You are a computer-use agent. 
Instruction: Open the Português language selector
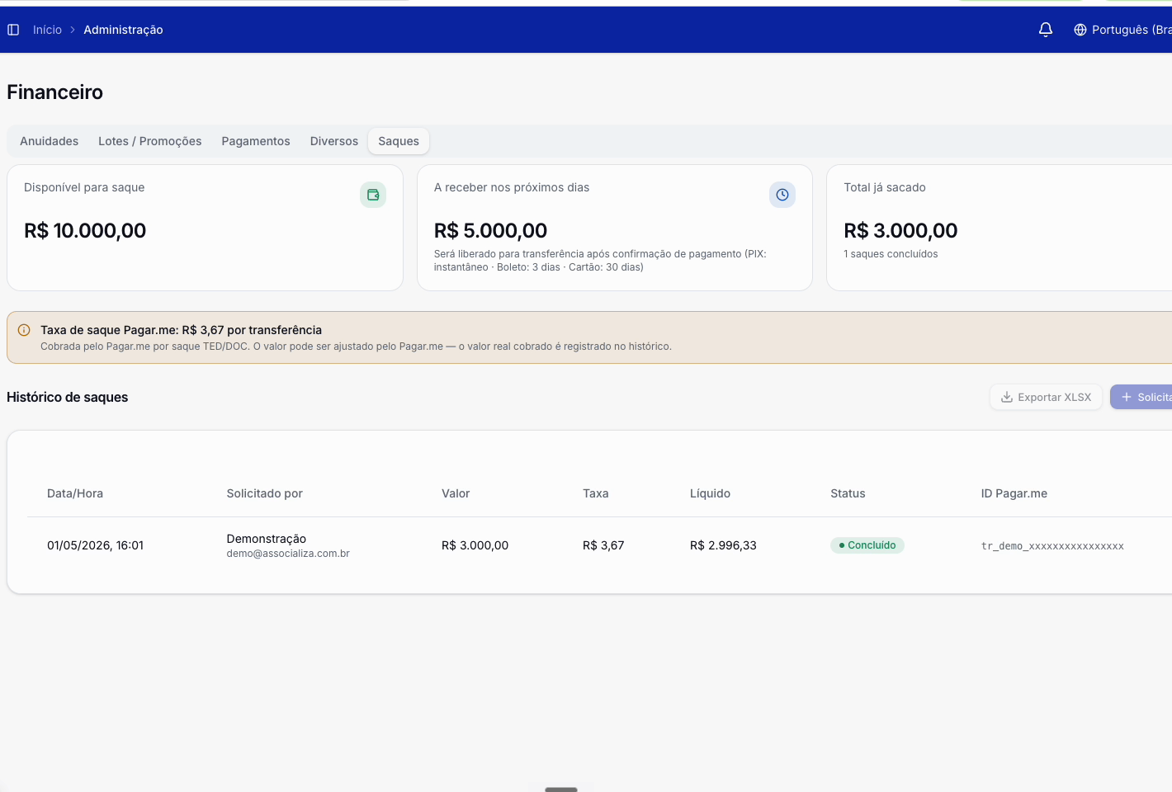1122,30
